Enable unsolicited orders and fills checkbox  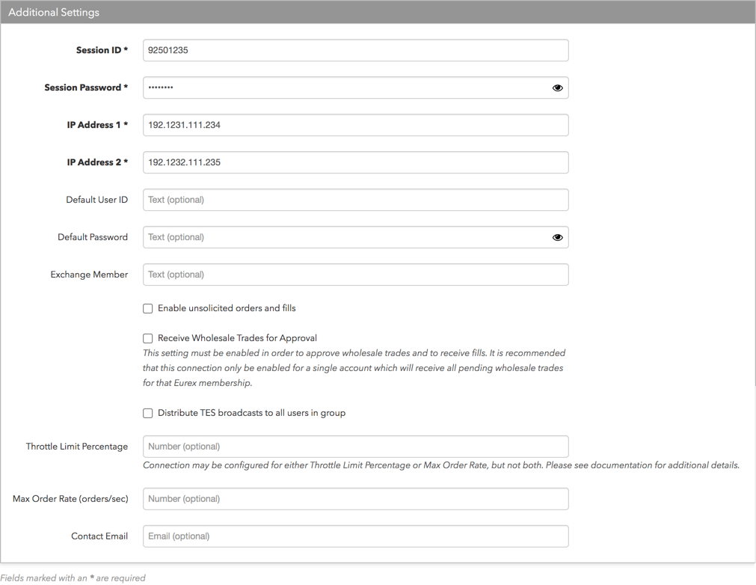click(x=147, y=309)
